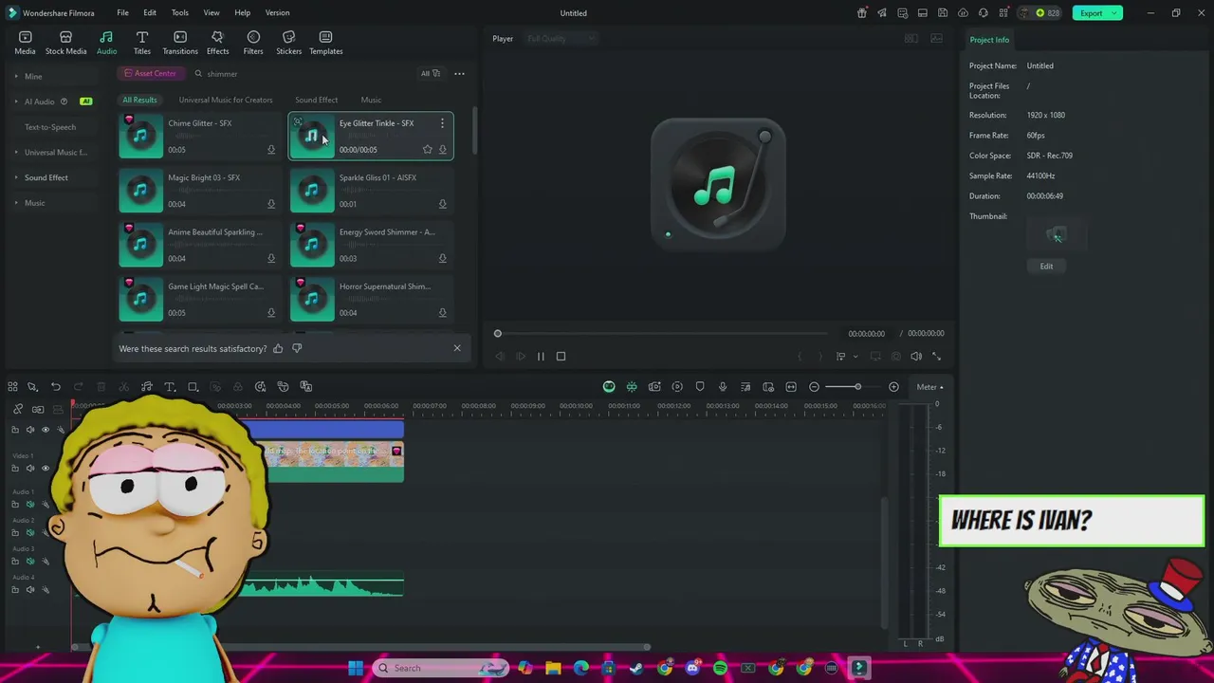Click the cloud upload icon in title bar
This screenshot has width=1214, height=683.
(x=963, y=13)
